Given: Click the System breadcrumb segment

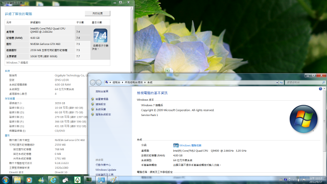Looking at the screenshot, I should tap(150, 83).
